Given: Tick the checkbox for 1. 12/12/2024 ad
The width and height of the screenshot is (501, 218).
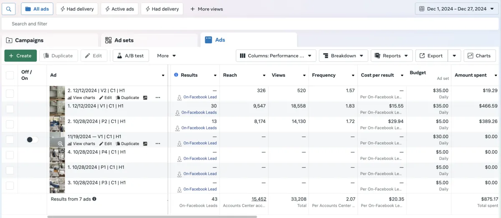Looking at the screenshot, I should (x=10, y=109).
